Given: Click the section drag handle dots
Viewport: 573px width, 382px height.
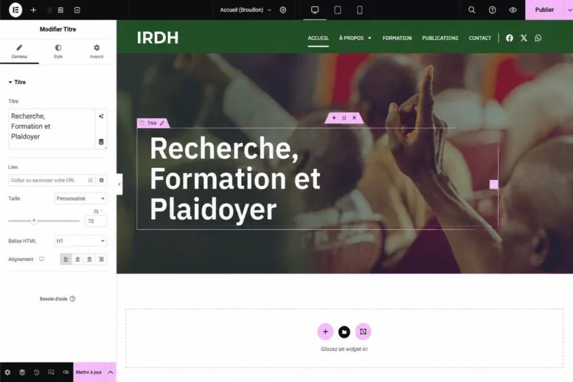Looking at the screenshot, I should coord(344,117).
